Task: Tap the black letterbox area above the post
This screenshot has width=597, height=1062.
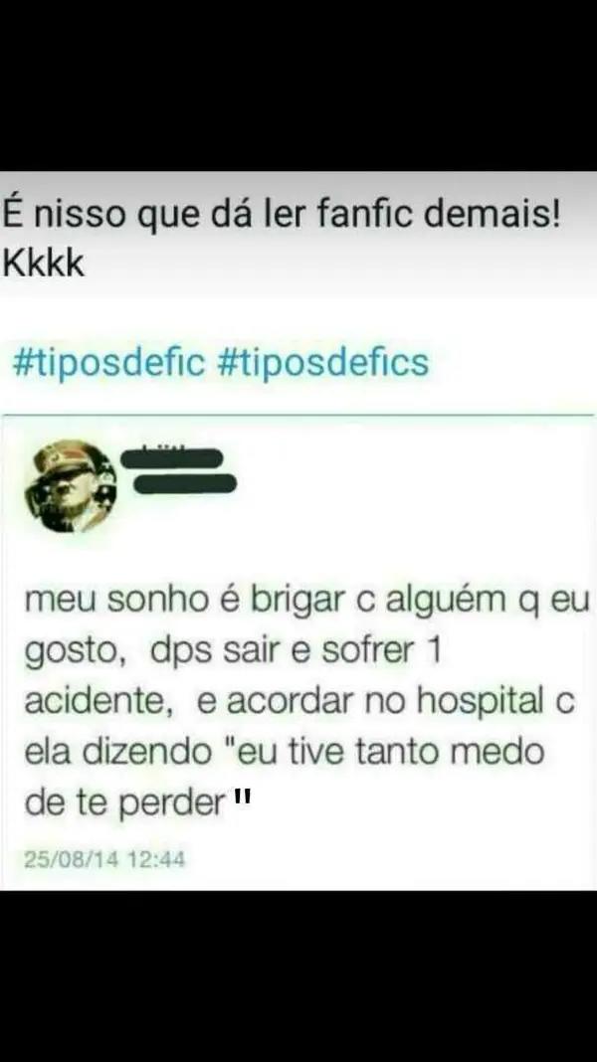Action: (x=298, y=86)
